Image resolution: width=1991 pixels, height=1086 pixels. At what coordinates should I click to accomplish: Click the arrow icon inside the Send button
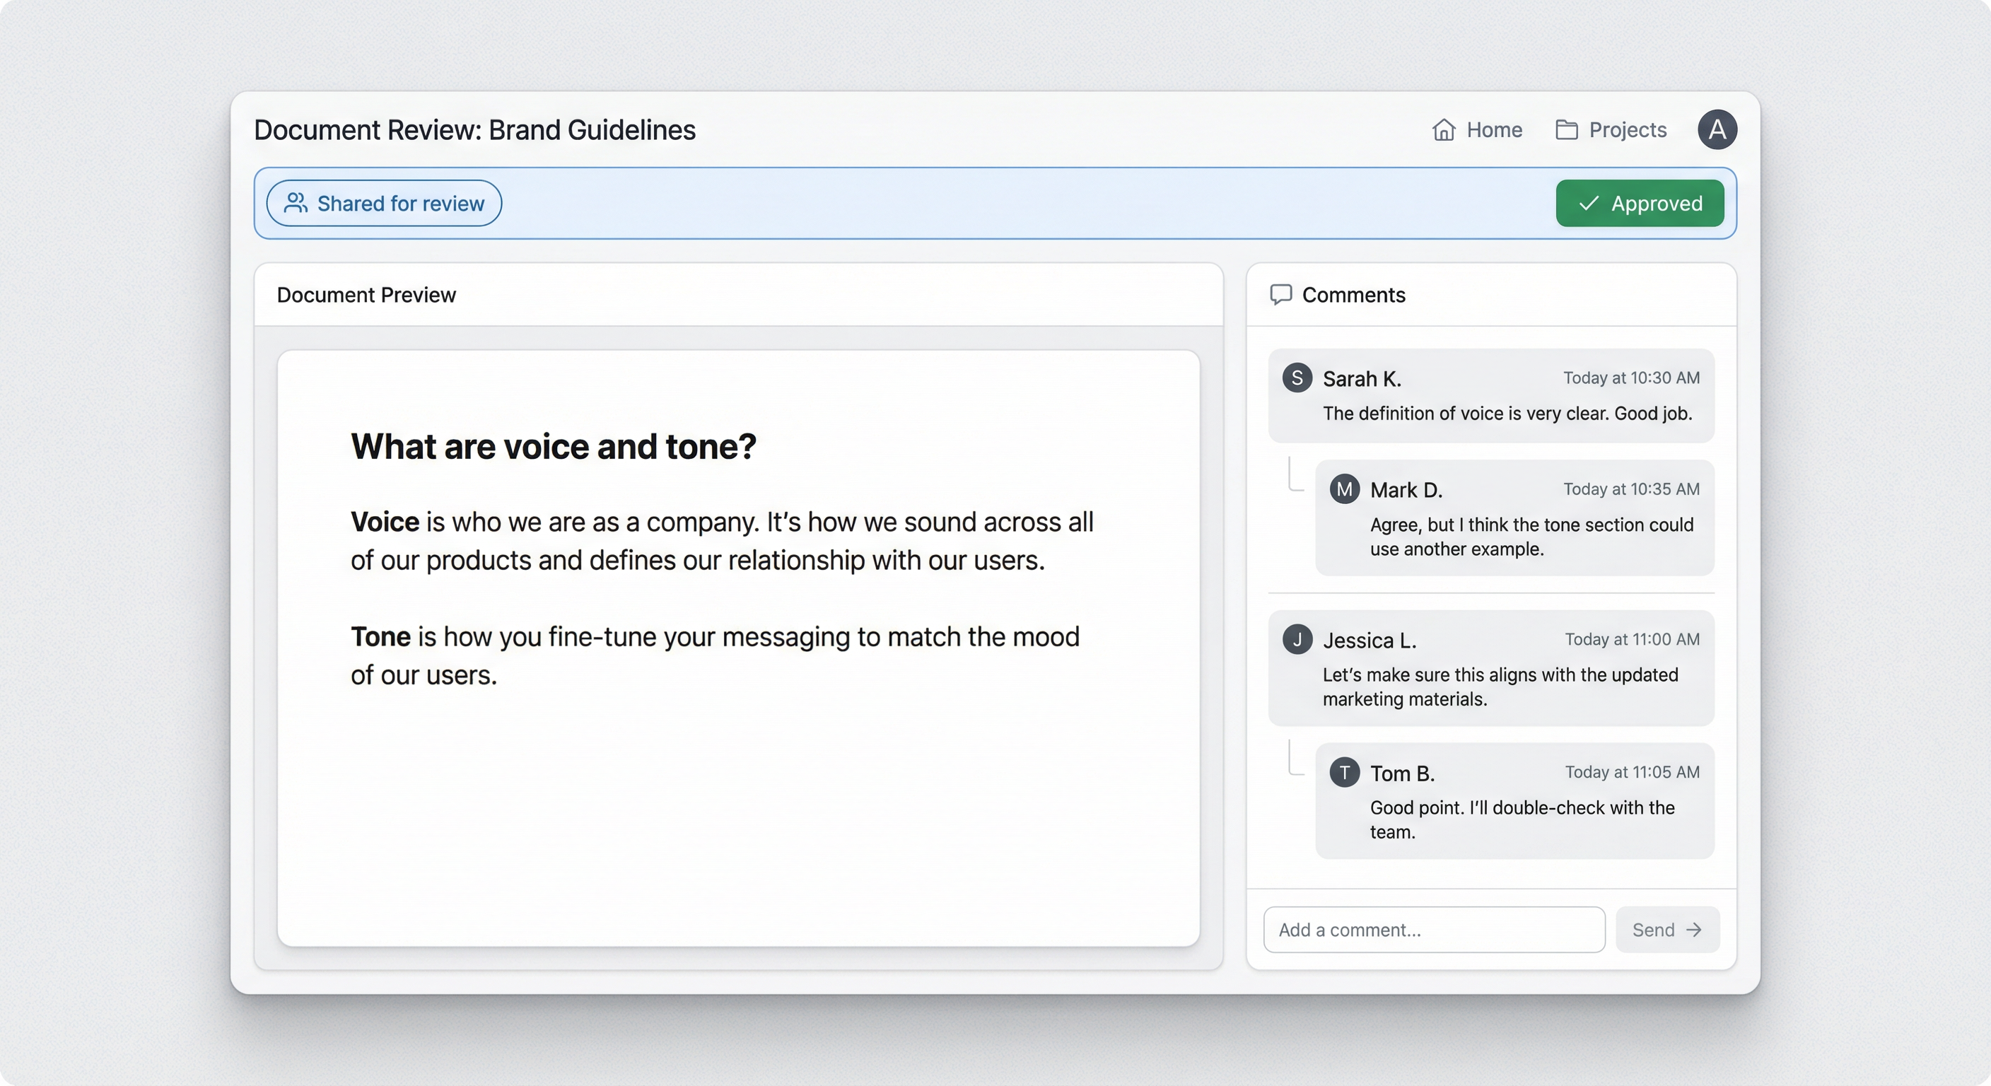(x=1695, y=930)
